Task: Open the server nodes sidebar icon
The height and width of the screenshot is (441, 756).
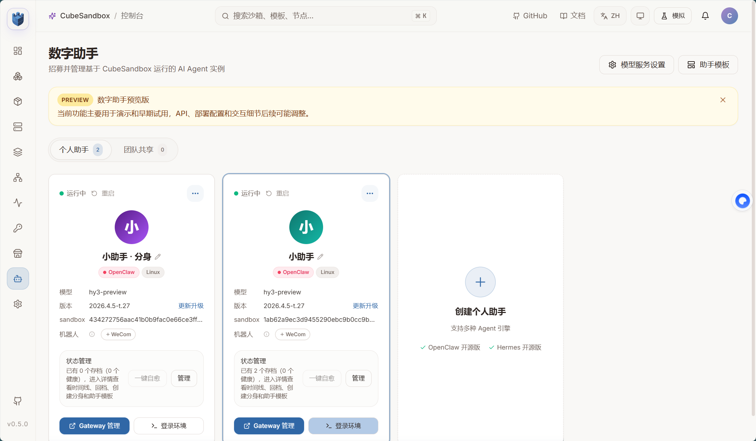Action: (18, 127)
